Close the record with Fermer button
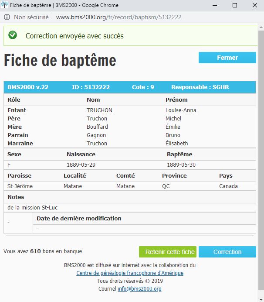The image size is (264, 302). click(x=227, y=58)
